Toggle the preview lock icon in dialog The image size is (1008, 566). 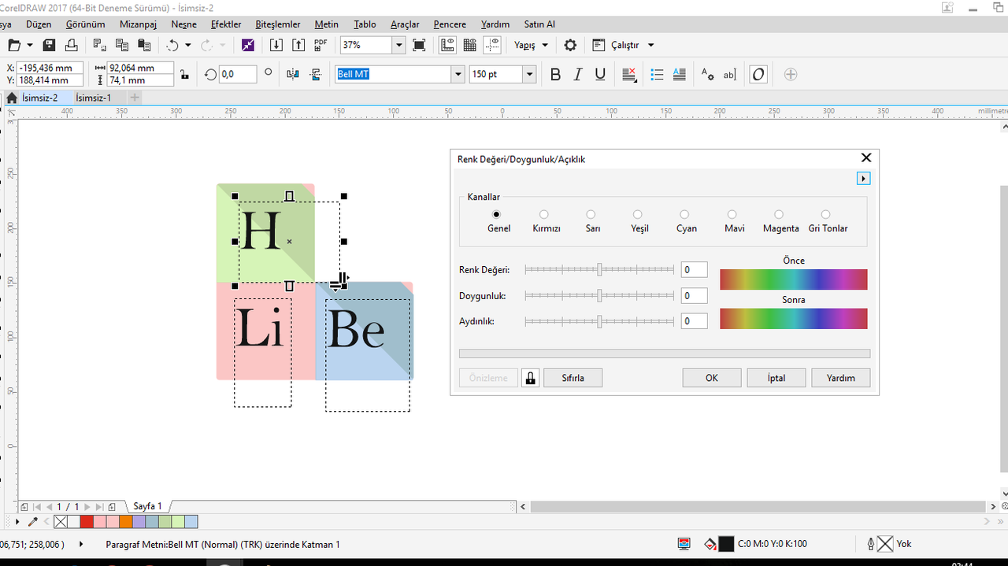tap(530, 378)
